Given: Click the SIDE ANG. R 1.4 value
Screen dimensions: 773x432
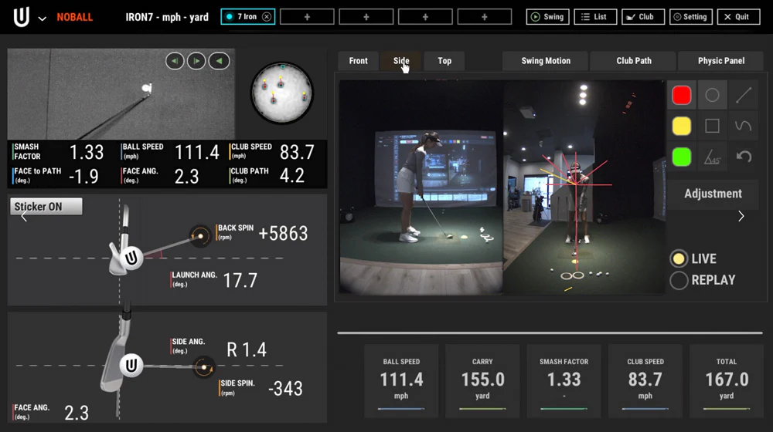Looking at the screenshot, I should point(247,349).
